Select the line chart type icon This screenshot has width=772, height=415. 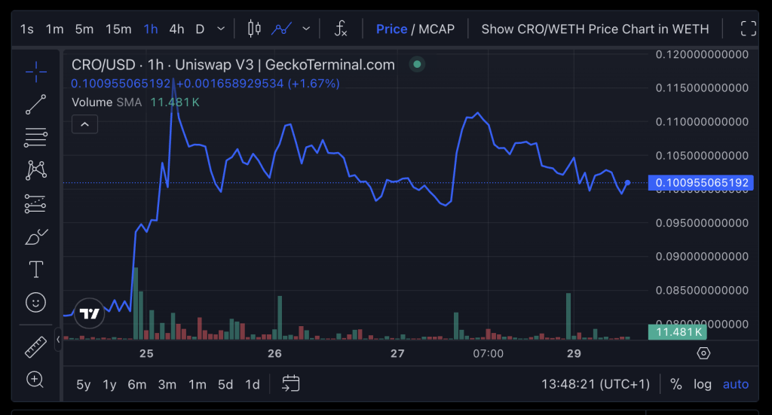coord(282,29)
